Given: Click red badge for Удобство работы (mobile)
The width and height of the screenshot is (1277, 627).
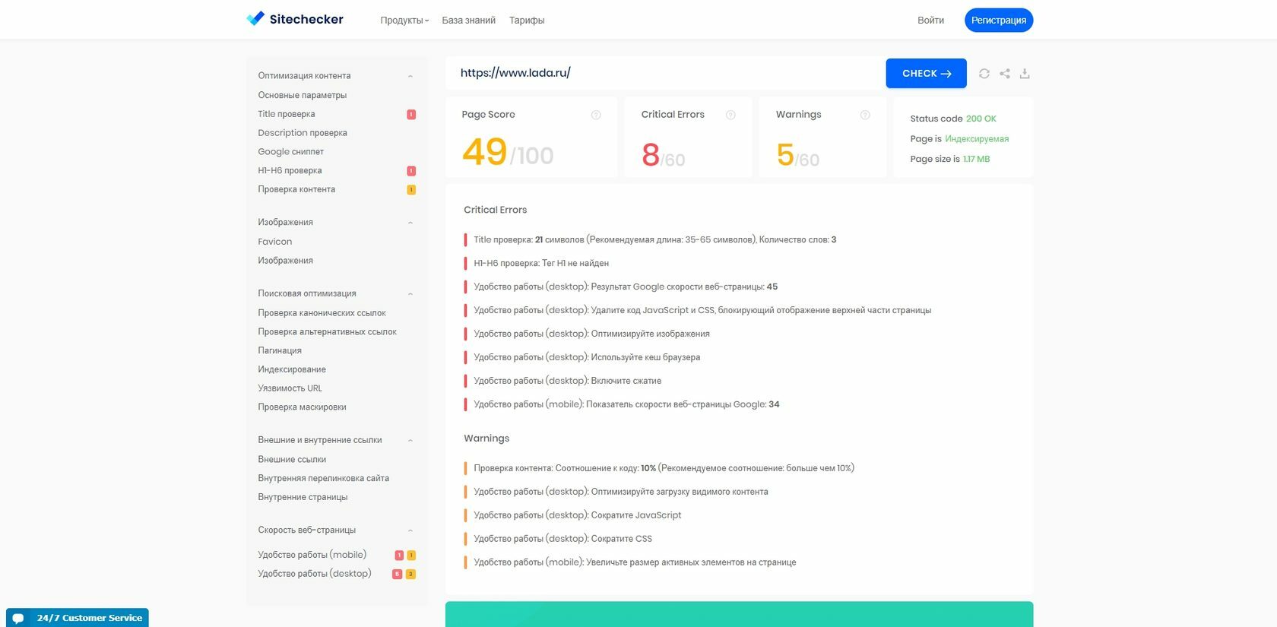Looking at the screenshot, I should (399, 556).
